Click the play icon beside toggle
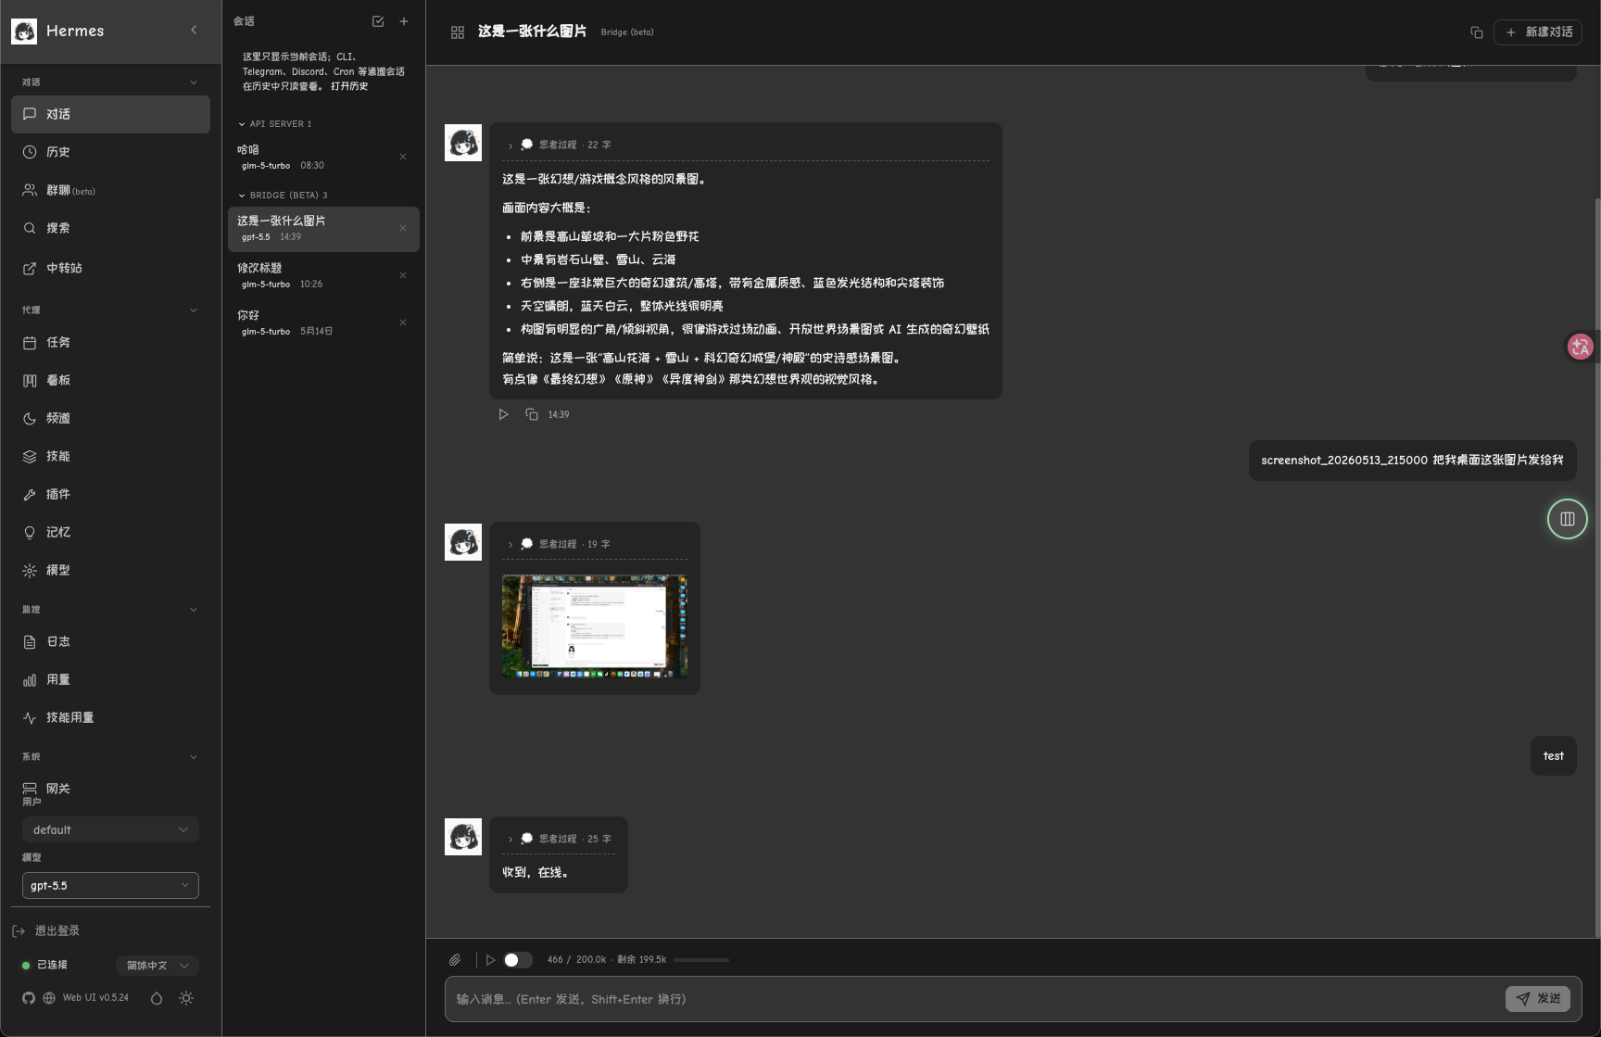 pyautogui.click(x=490, y=960)
